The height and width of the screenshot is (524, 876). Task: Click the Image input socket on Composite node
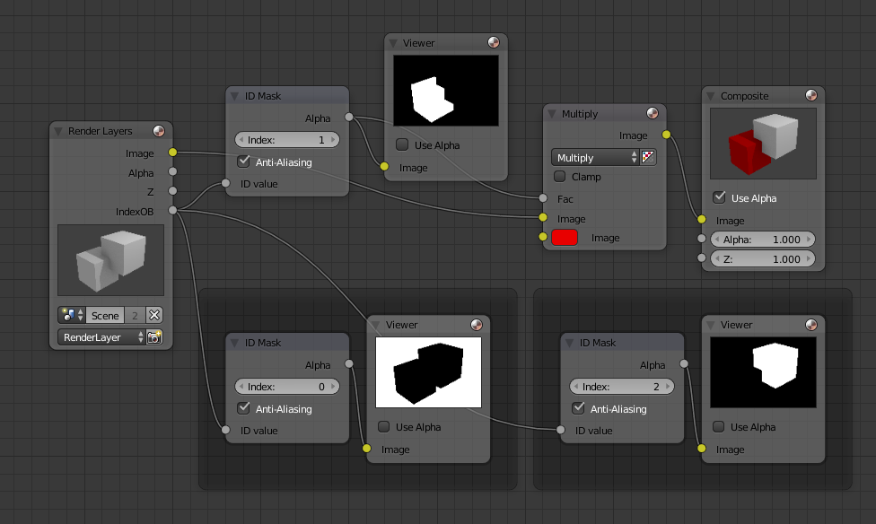pos(702,220)
